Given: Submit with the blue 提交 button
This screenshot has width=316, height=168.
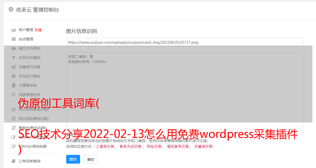Looking at the screenshot, I should pyautogui.click(x=73, y=159).
